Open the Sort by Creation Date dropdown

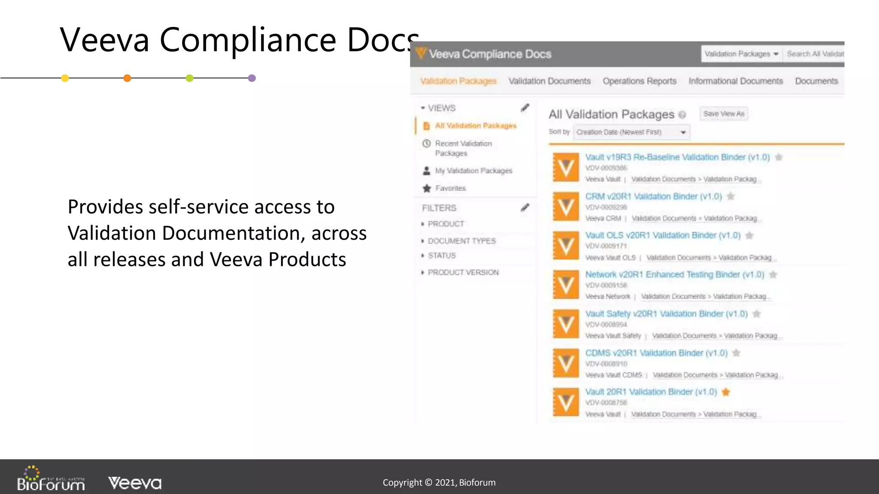coord(631,132)
